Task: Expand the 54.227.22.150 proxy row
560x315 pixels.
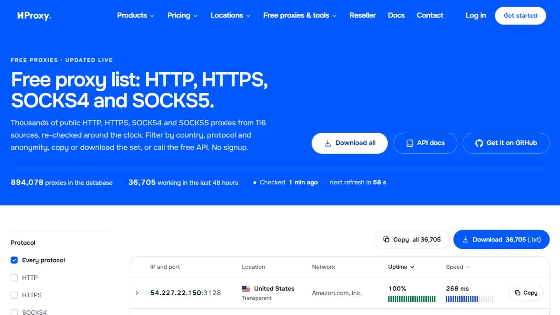Action: (137, 293)
